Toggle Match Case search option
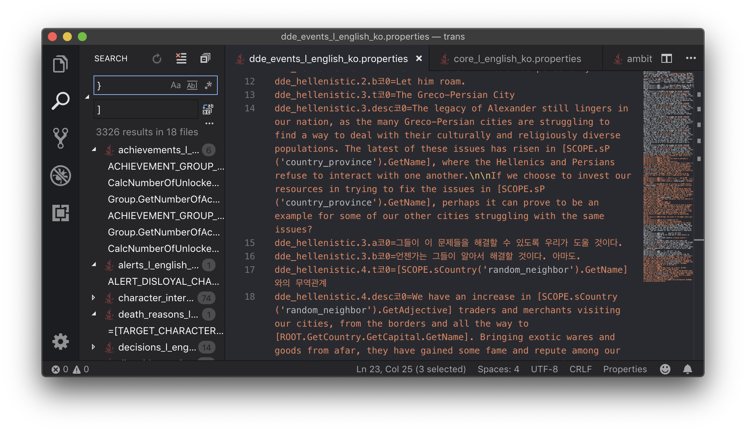Viewport: 746px width, 432px height. 175,85
